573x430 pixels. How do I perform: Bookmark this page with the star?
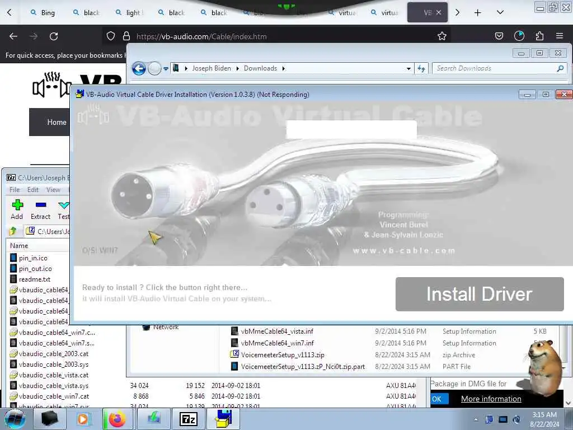(442, 36)
